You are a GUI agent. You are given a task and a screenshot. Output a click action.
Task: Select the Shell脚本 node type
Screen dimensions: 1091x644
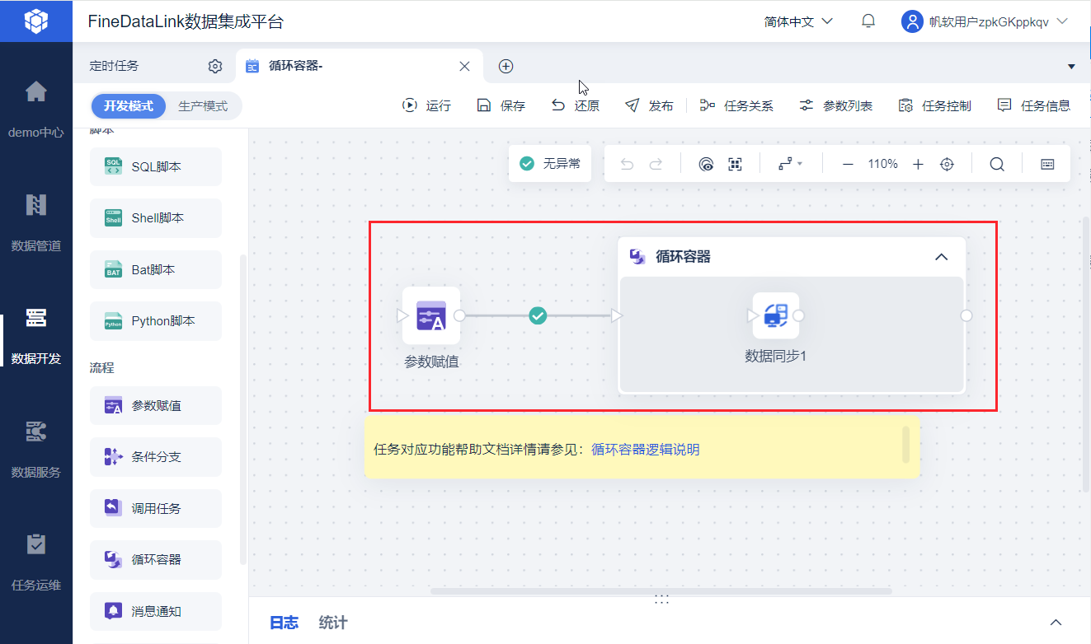click(156, 218)
